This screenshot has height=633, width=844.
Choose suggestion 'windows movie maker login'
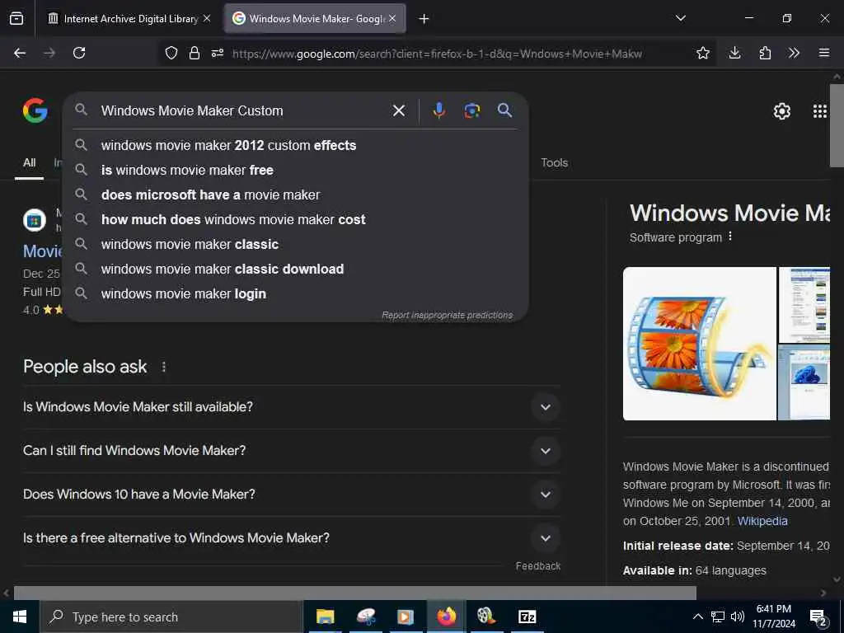[295, 294]
